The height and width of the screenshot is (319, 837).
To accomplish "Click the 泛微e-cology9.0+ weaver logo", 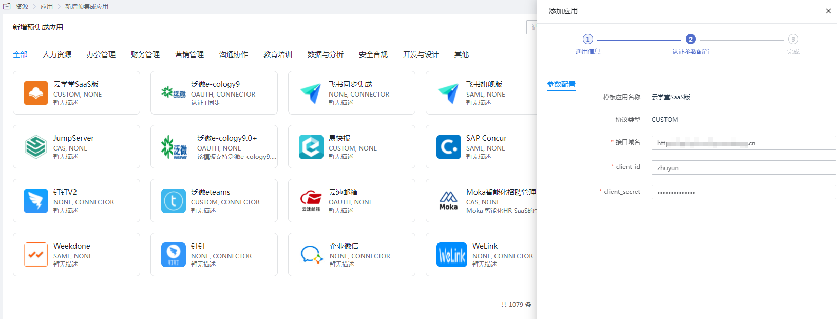I will click(174, 147).
